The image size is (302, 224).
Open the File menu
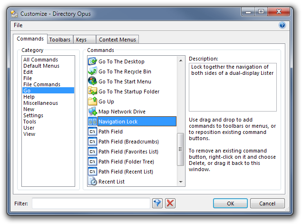pyautogui.click(x=18, y=25)
